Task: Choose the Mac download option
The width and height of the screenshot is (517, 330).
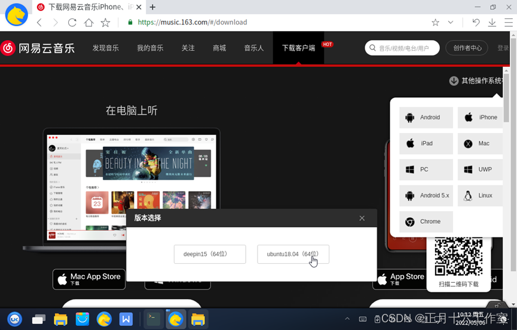Action: [x=481, y=143]
